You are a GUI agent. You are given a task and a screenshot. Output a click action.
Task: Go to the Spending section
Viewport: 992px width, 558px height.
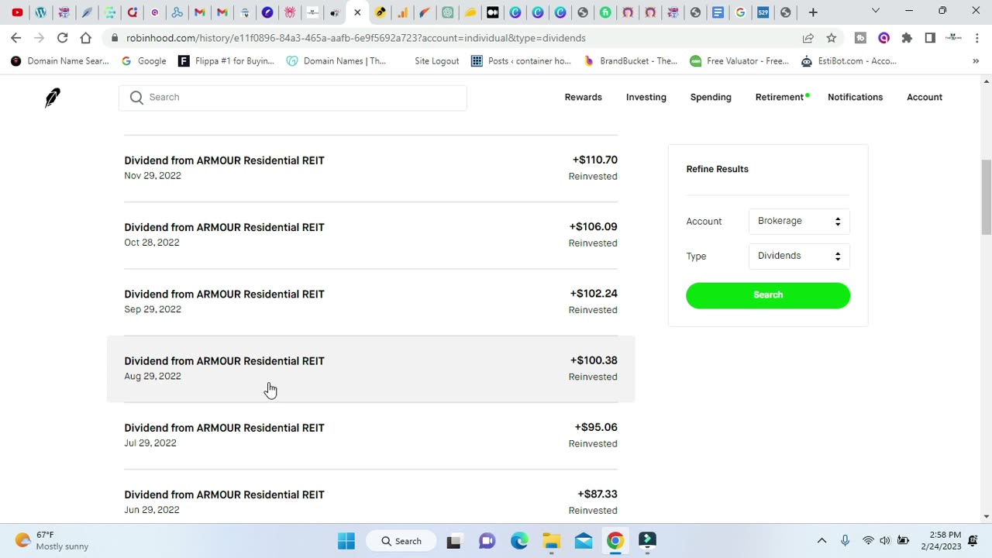tap(711, 97)
